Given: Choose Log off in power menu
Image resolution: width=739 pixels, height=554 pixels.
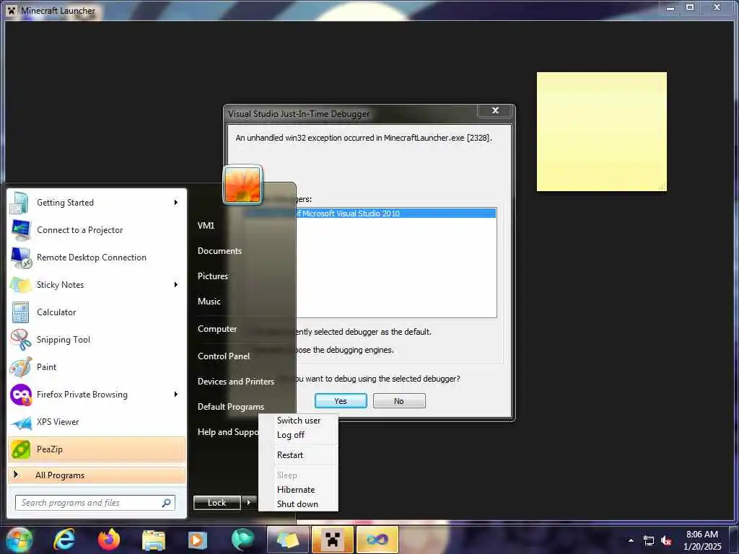Looking at the screenshot, I should pyautogui.click(x=298, y=435).
